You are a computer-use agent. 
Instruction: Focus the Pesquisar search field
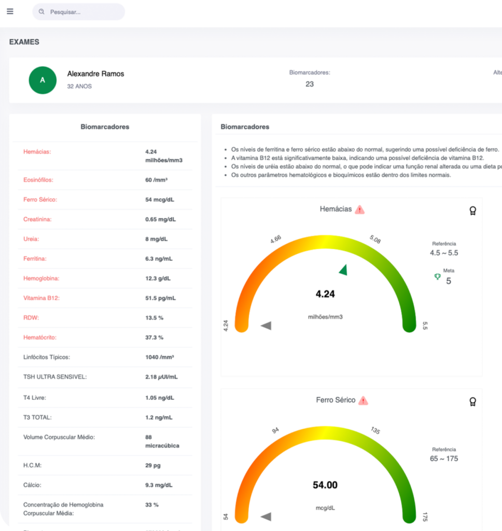click(83, 11)
